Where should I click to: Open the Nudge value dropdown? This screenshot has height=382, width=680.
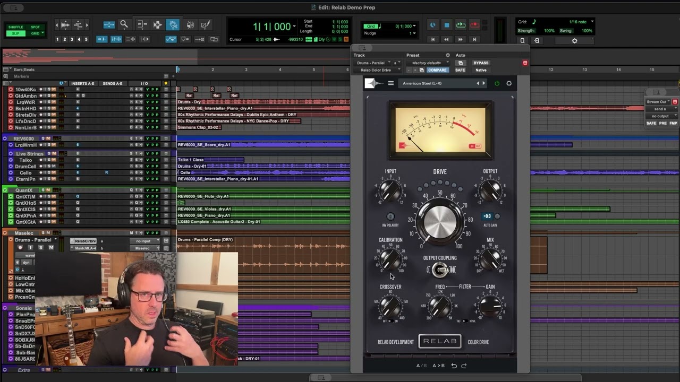(x=414, y=33)
